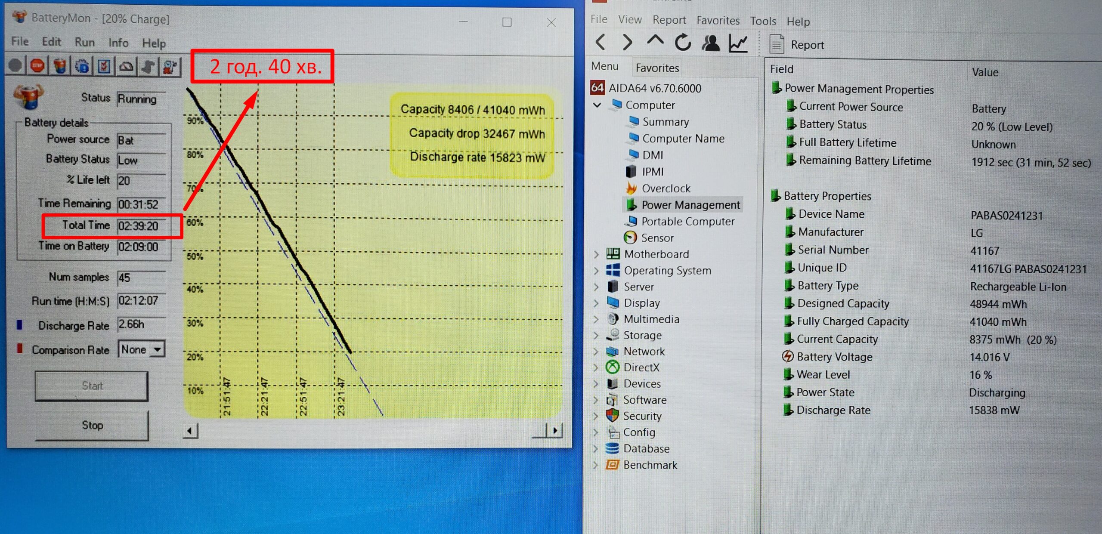Screen dimensions: 1102x534
Task: Expand the Motherboard tree node
Action: click(596, 254)
